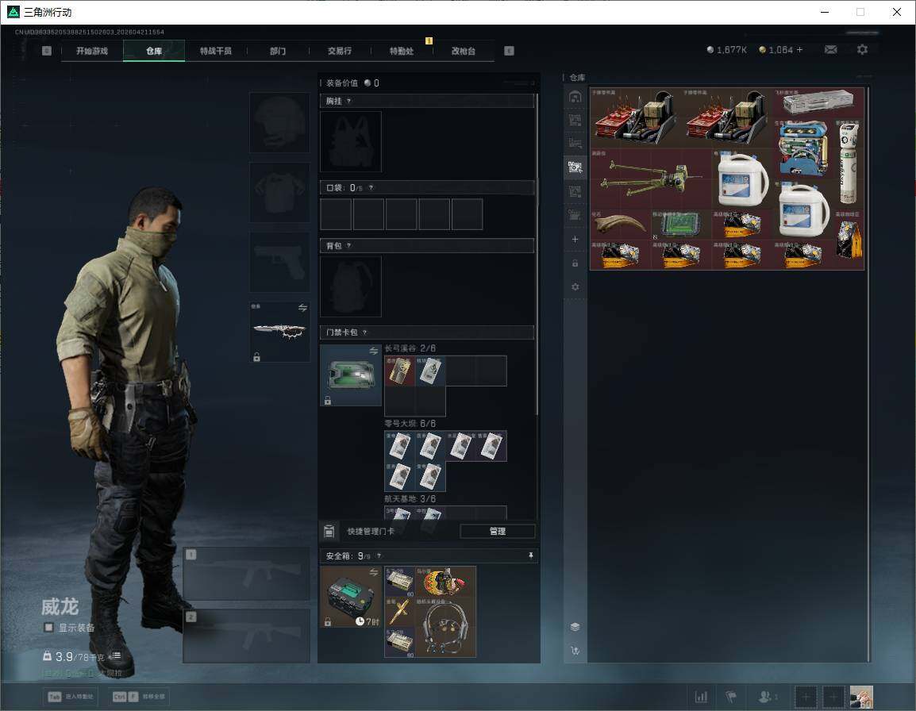Click the Q key icon before 开始游戏

tap(47, 51)
